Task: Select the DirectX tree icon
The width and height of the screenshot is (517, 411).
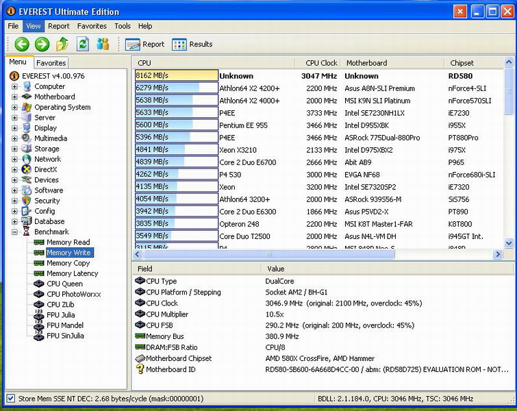Action: (27, 170)
